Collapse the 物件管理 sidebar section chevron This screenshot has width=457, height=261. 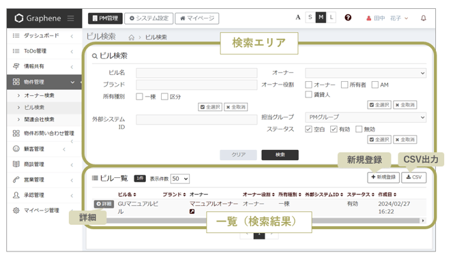click(x=72, y=82)
